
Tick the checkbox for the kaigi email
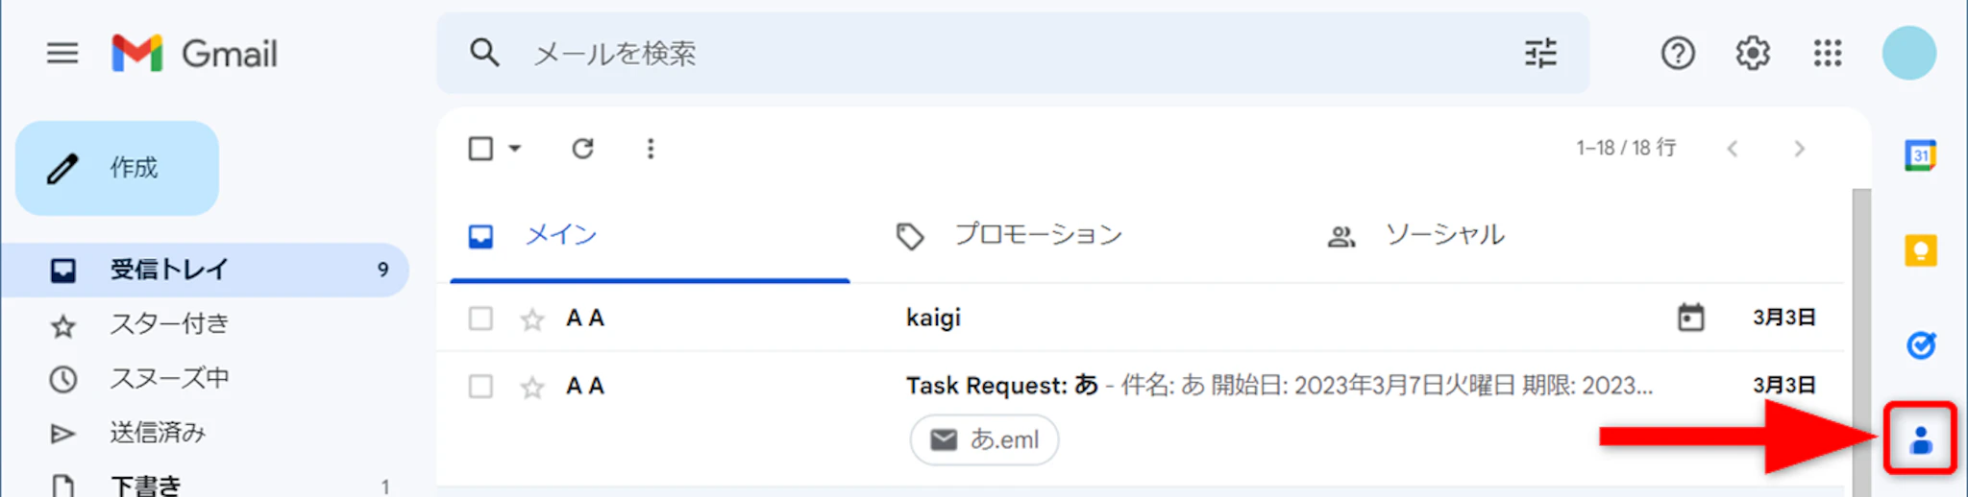(x=480, y=319)
